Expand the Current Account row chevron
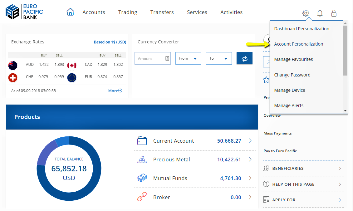This screenshot has width=353, height=211. pyautogui.click(x=250, y=141)
